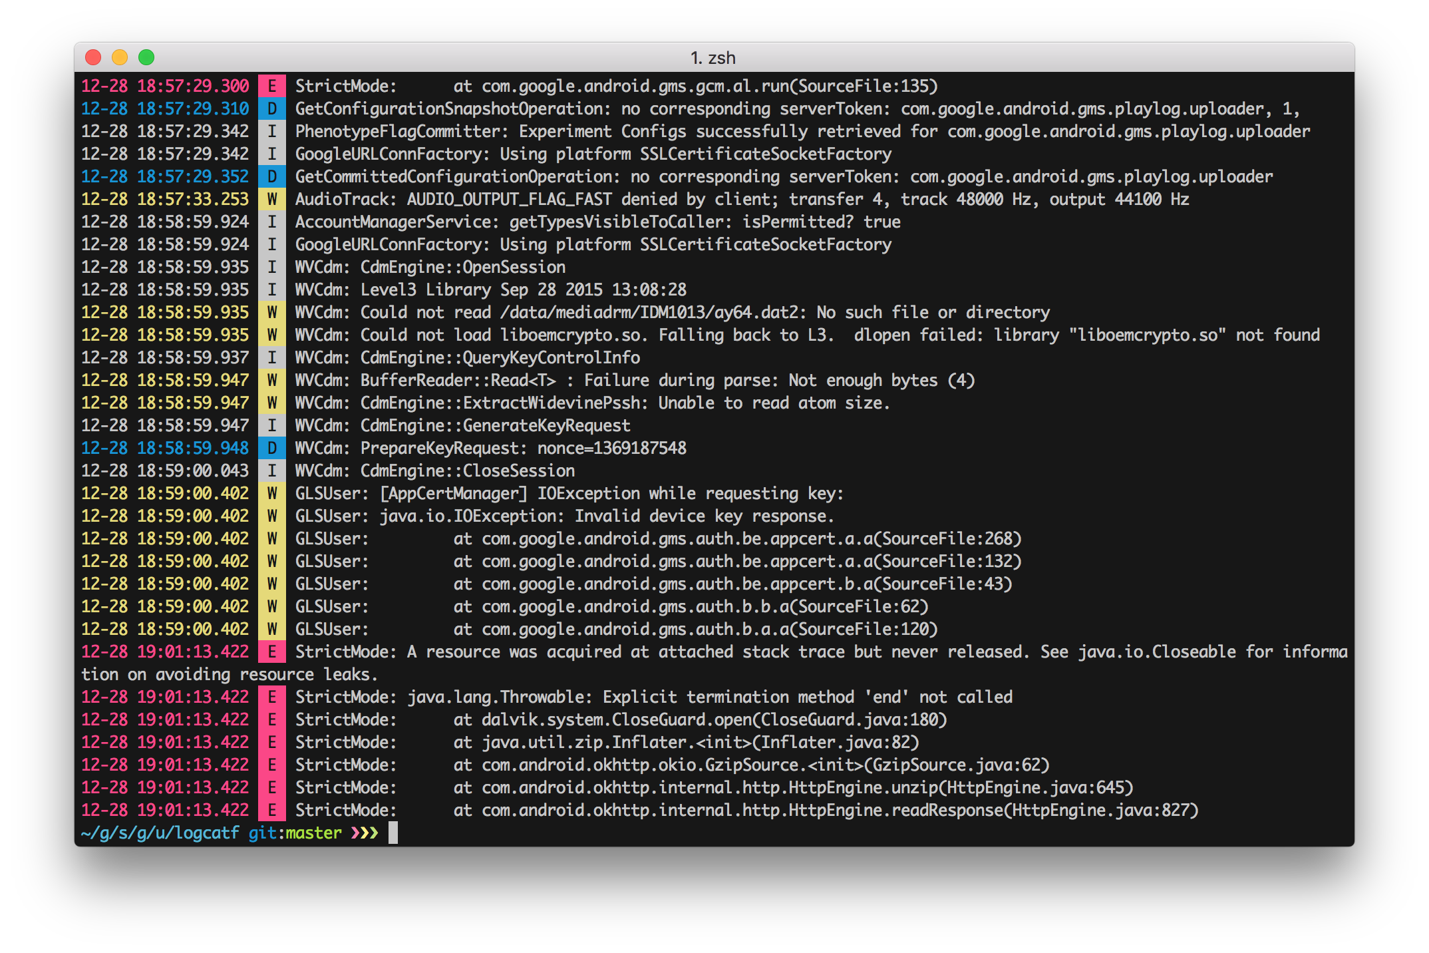Click the gray I badge for PhenotypeFlagCommitter
1429x953 pixels.
[272, 131]
